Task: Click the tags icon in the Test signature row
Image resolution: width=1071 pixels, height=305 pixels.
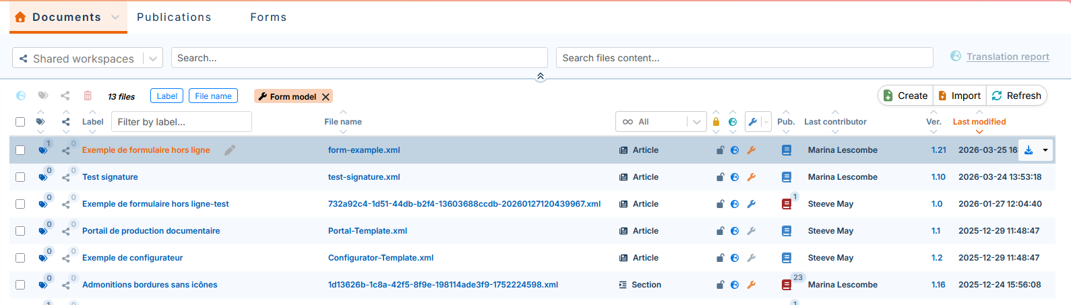Action: click(x=43, y=177)
